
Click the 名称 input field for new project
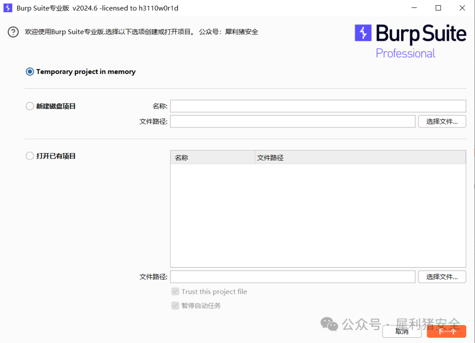pos(318,106)
